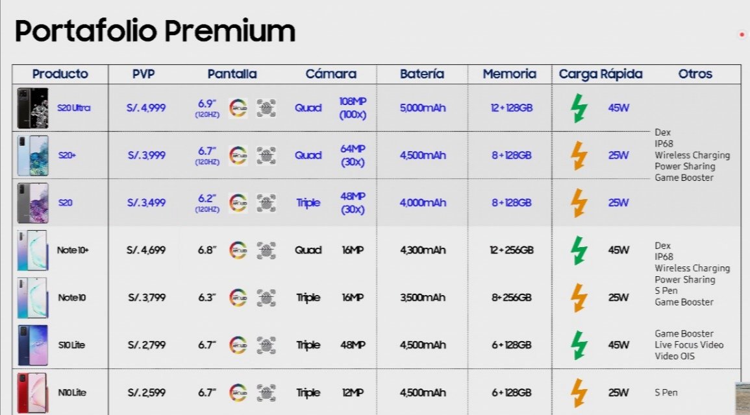750x415 pixels.
Task: Click the Pantalla column header
Action: click(232, 74)
